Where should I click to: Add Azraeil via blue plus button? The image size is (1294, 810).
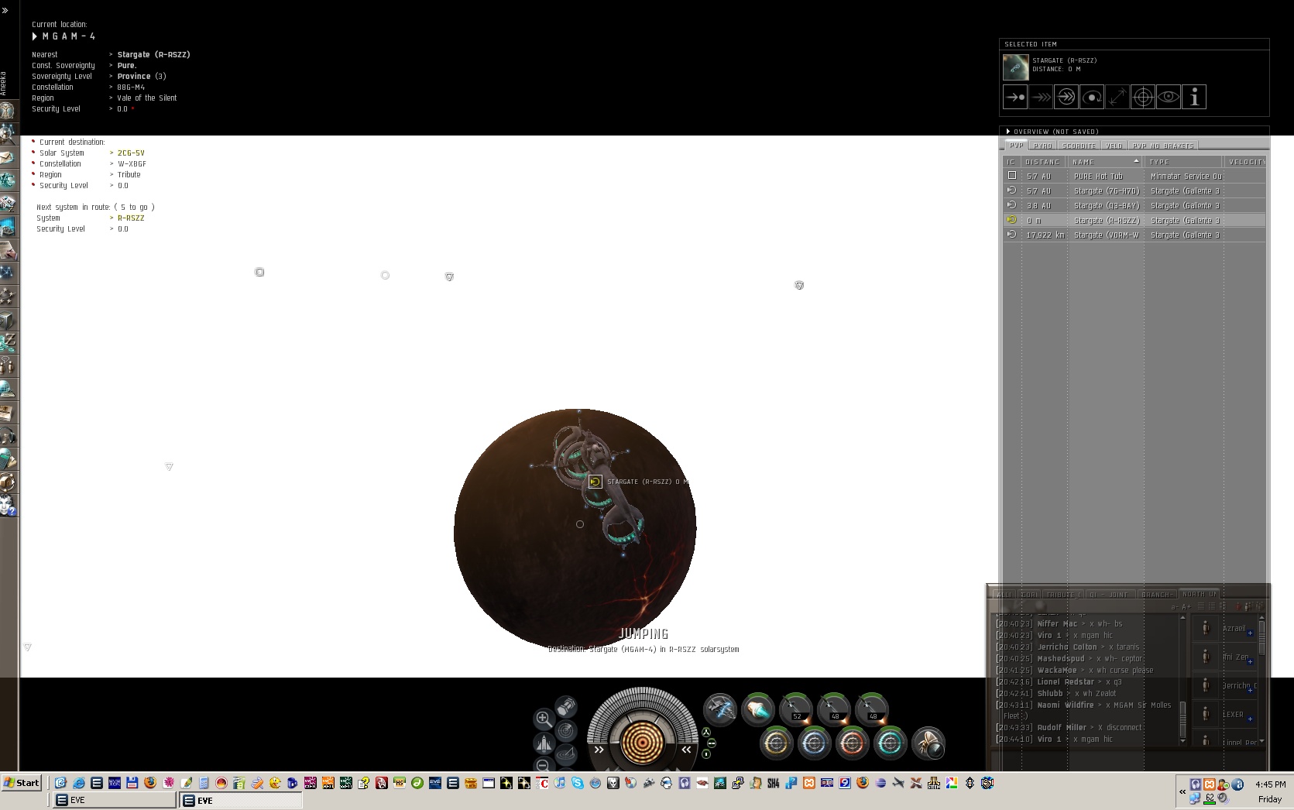point(1251,633)
